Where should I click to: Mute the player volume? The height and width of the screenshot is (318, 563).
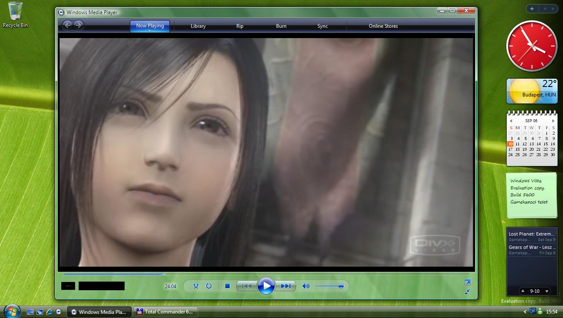click(x=306, y=286)
